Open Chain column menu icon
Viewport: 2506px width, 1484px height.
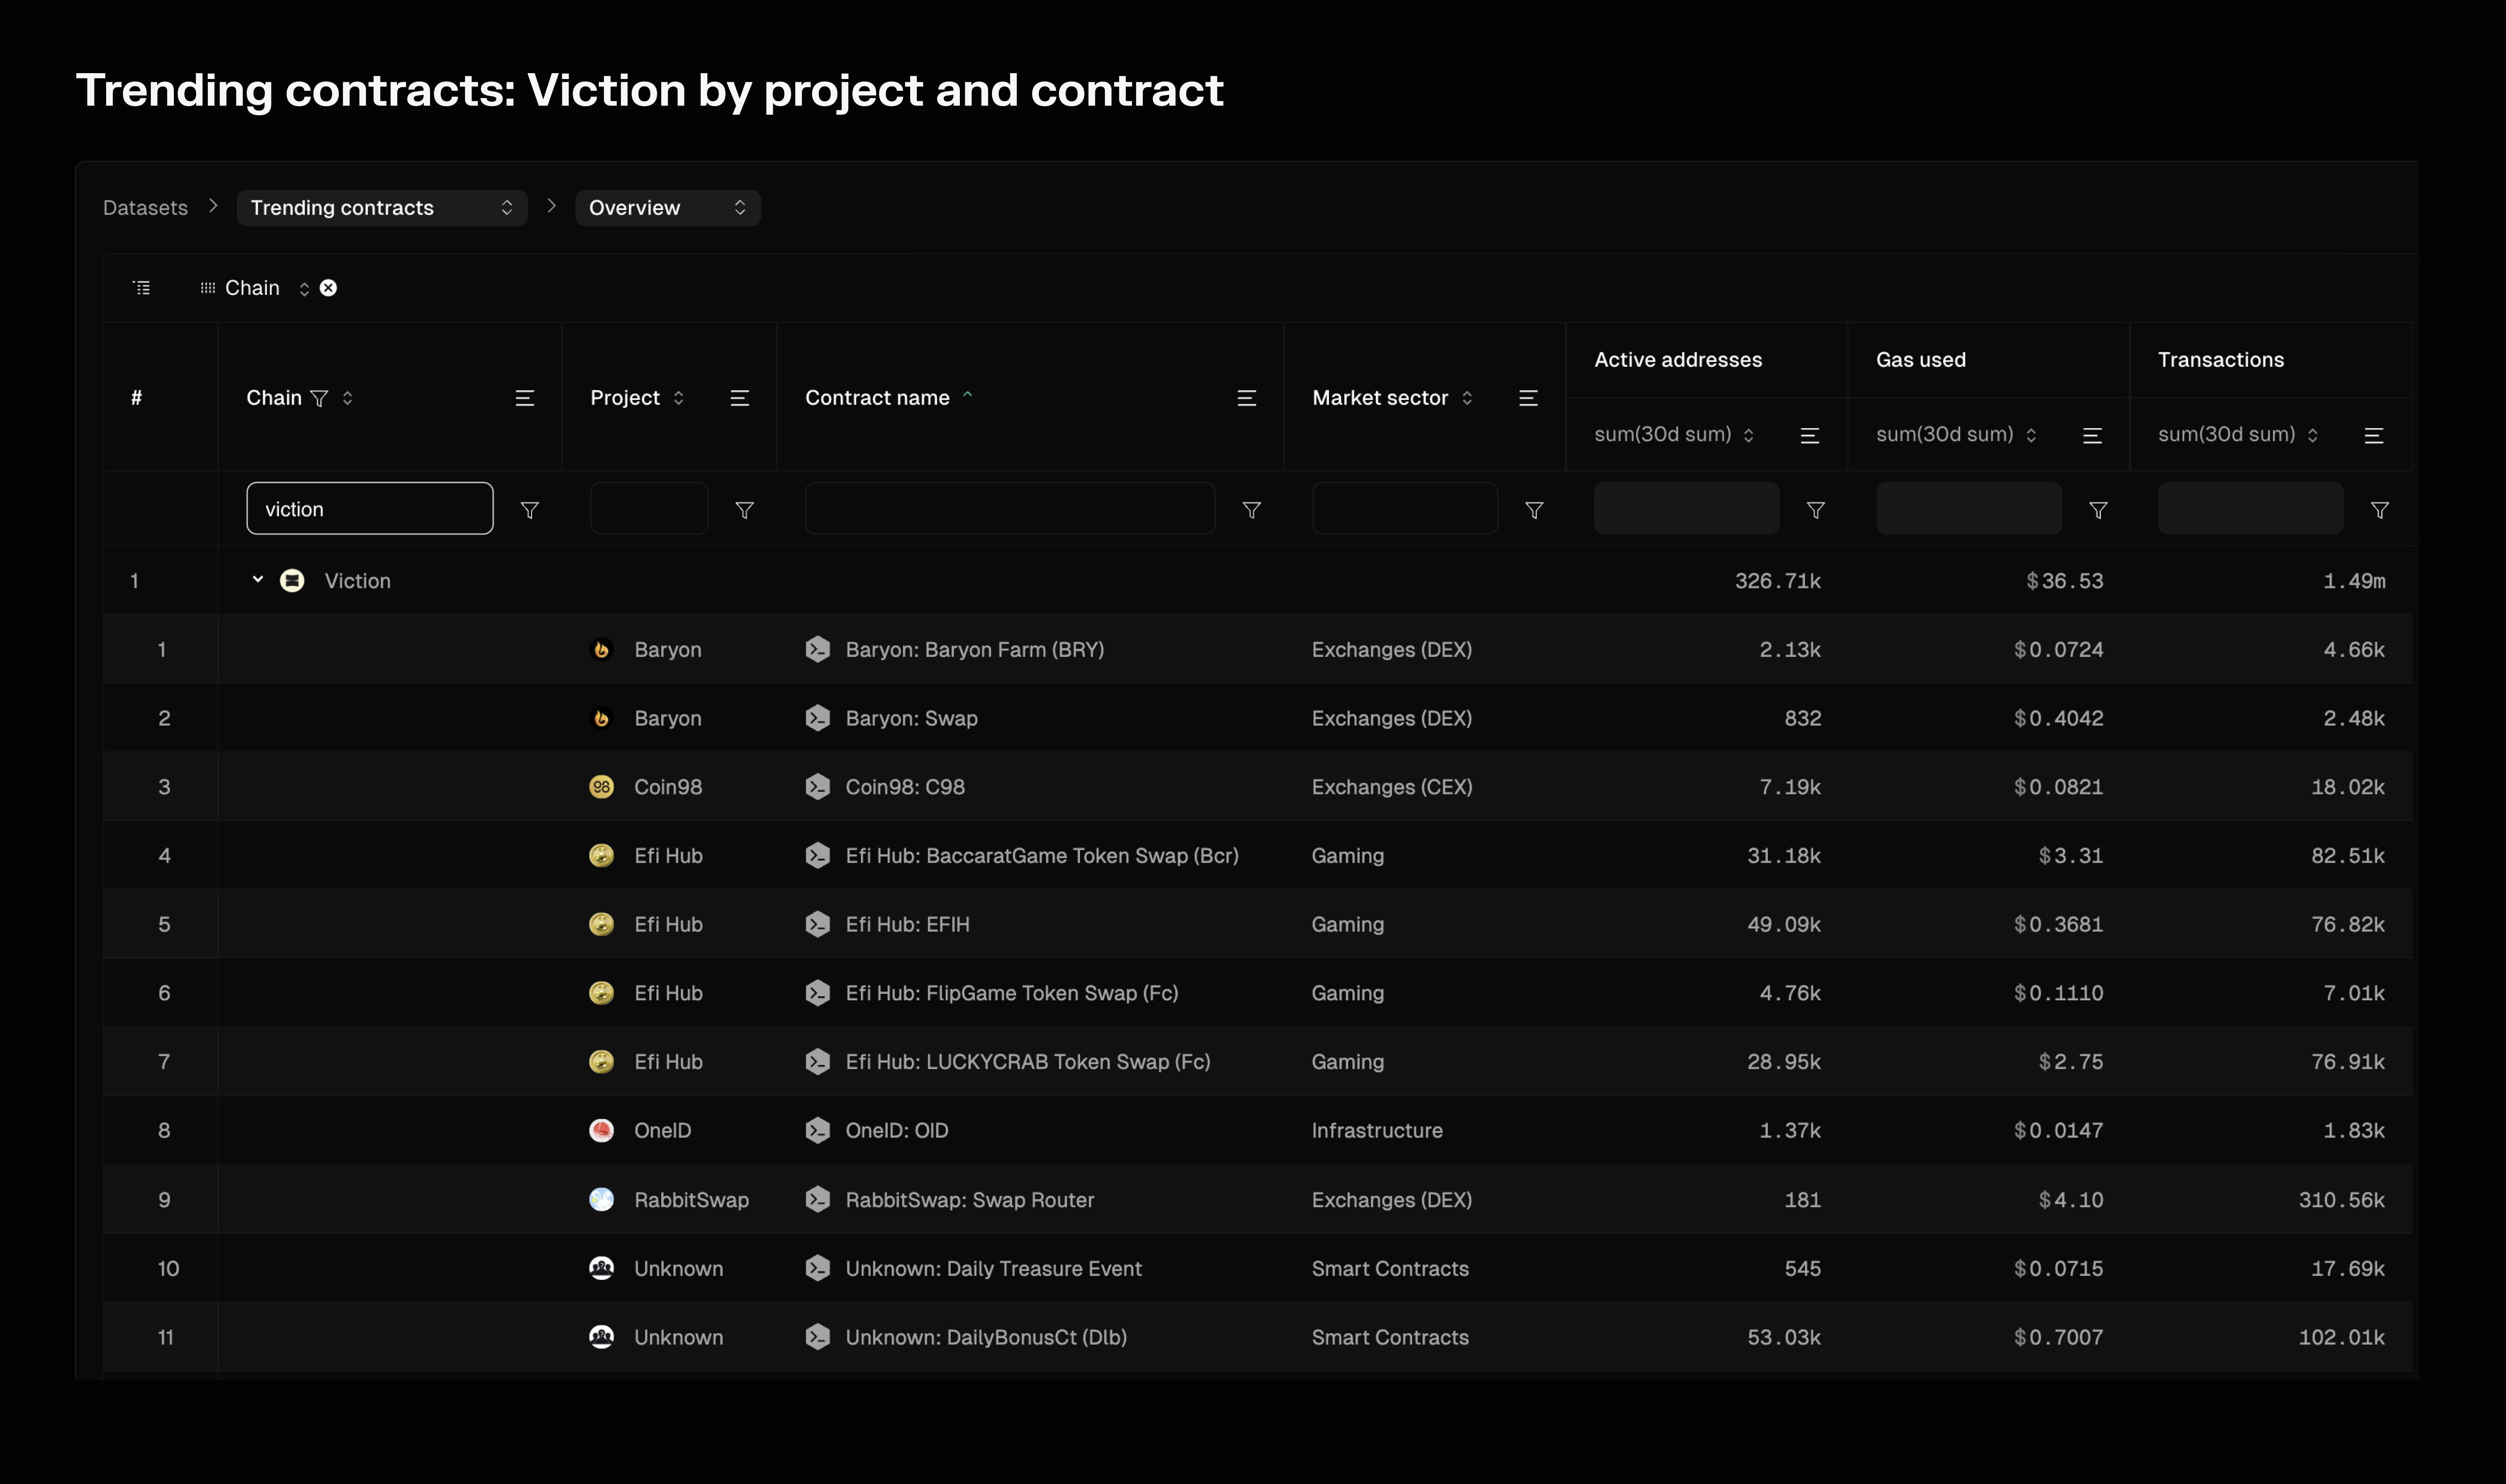524,398
